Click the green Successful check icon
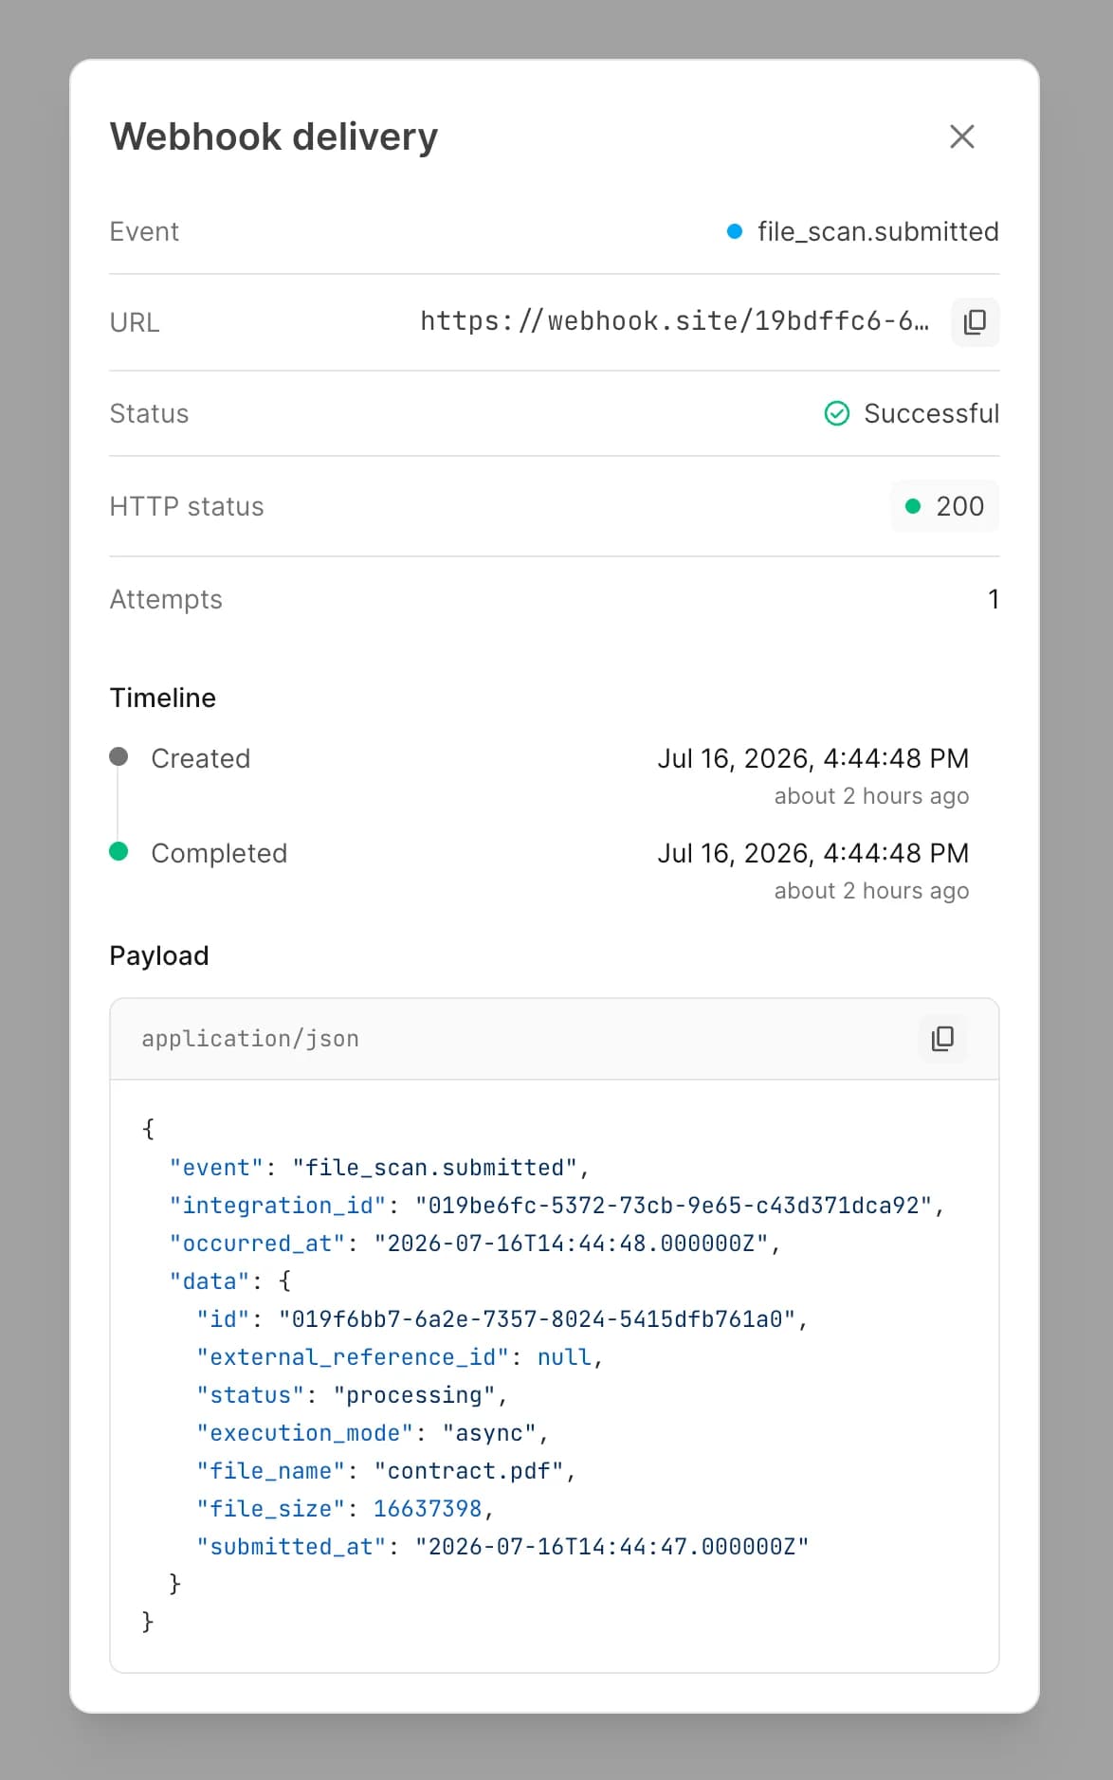This screenshot has height=1780, width=1113. pyautogui.click(x=836, y=413)
